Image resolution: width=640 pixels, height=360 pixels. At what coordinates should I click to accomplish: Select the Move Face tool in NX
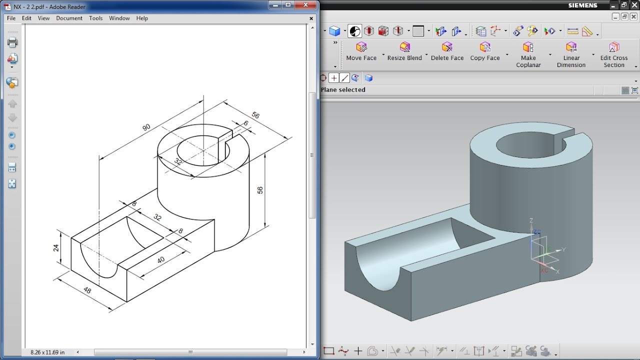point(361,51)
